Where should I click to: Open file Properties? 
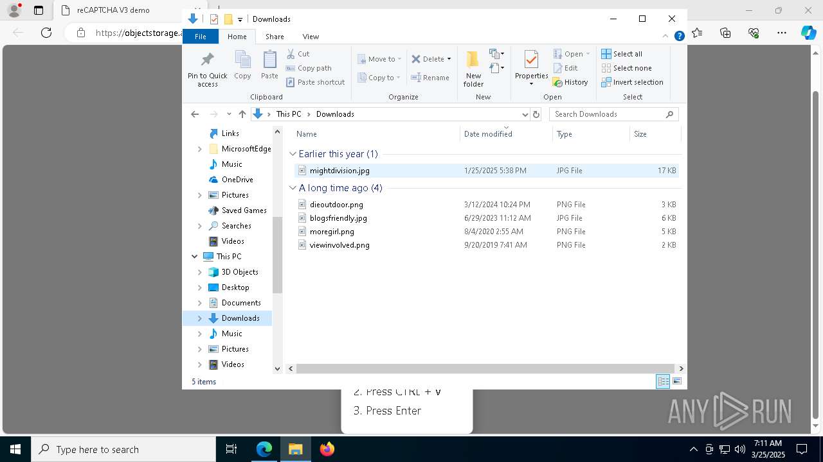coord(531,68)
